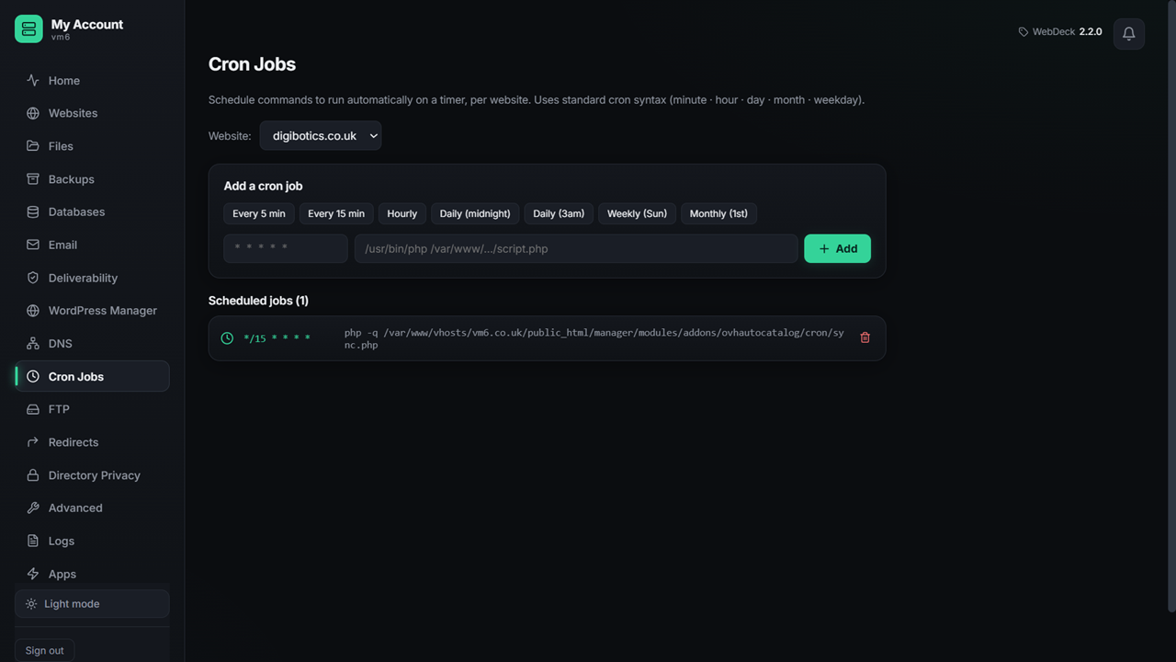Open the Logs page
Image resolution: width=1176 pixels, height=662 pixels.
[92, 541]
